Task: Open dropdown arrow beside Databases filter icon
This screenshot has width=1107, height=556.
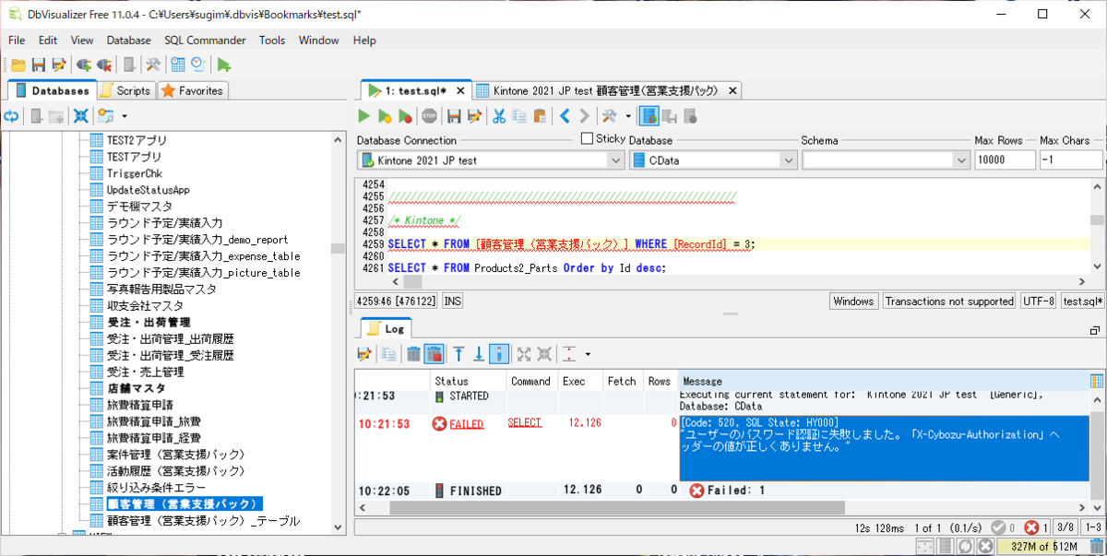Action: tap(125, 116)
